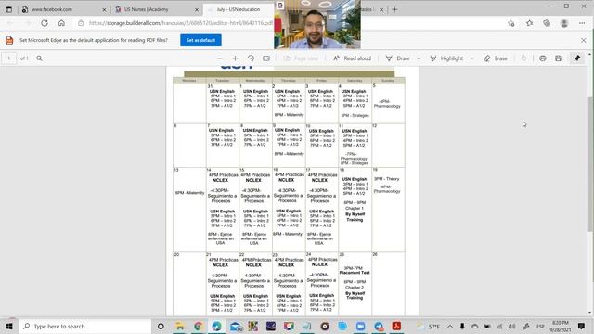Screen dimensions: 594x334
Task: Go to the browser home page
Action: pos(61,23)
